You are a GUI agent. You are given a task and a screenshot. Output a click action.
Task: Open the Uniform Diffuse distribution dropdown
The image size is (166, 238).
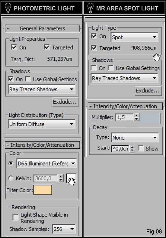coord(42,124)
